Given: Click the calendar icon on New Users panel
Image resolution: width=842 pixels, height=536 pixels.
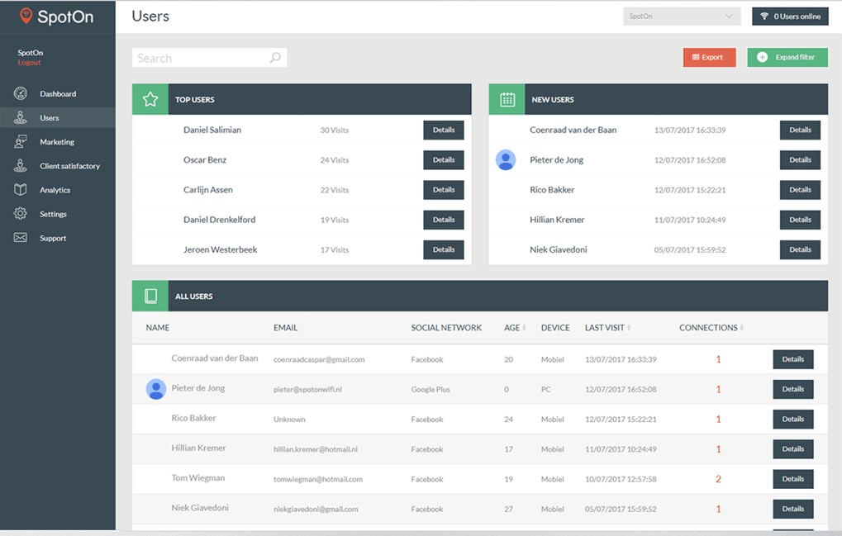Looking at the screenshot, I should [507, 98].
